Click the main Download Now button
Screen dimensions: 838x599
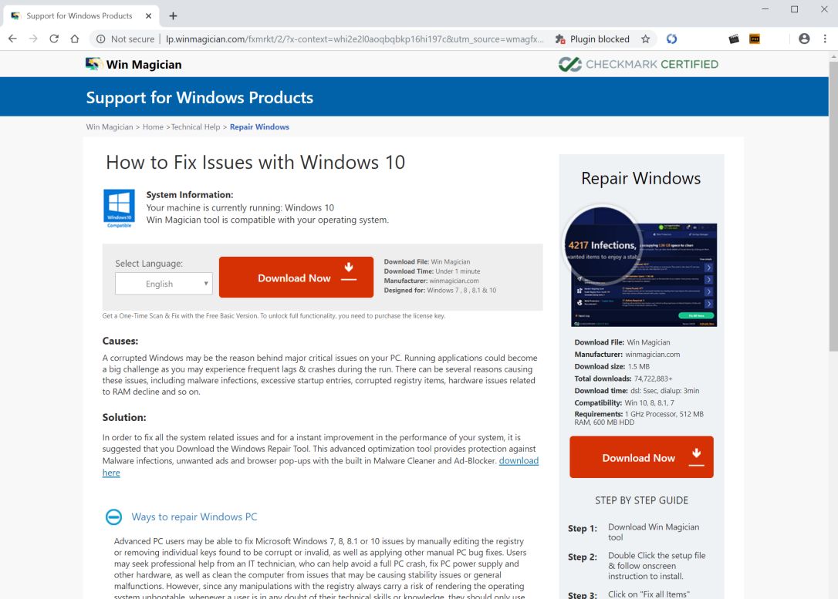click(296, 277)
